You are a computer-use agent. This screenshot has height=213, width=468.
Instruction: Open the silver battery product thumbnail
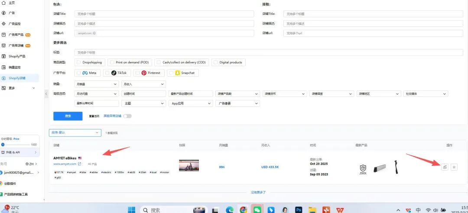(x=380, y=168)
